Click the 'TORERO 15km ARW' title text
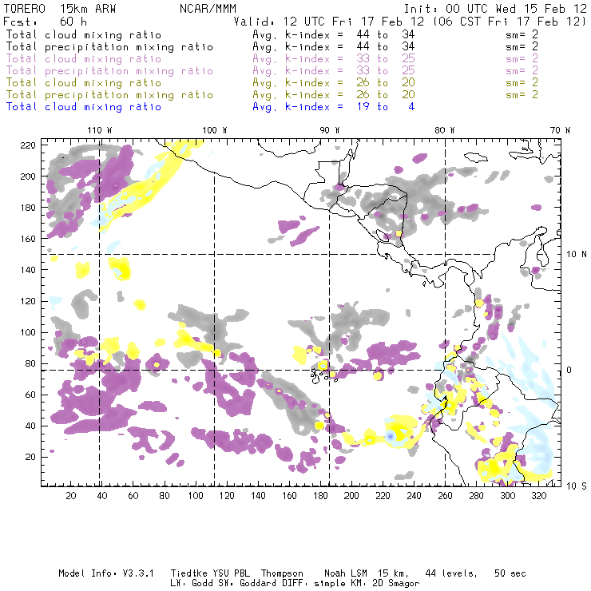The height and width of the screenshot is (591, 591). click(x=60, y=9)
